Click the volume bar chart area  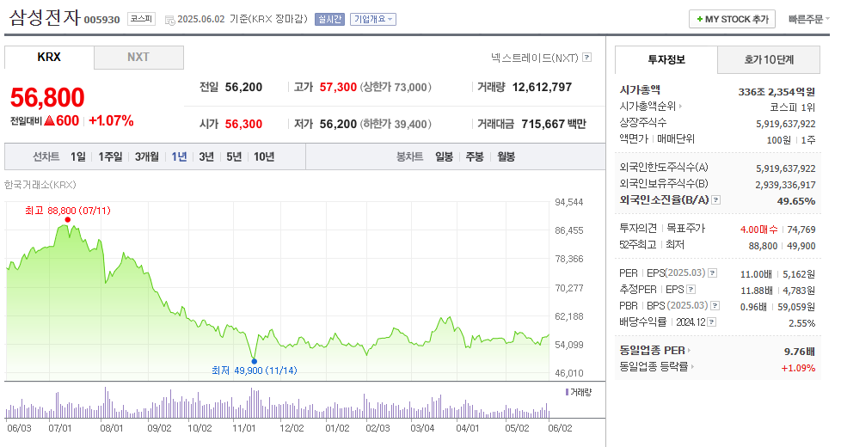[277, 403]
